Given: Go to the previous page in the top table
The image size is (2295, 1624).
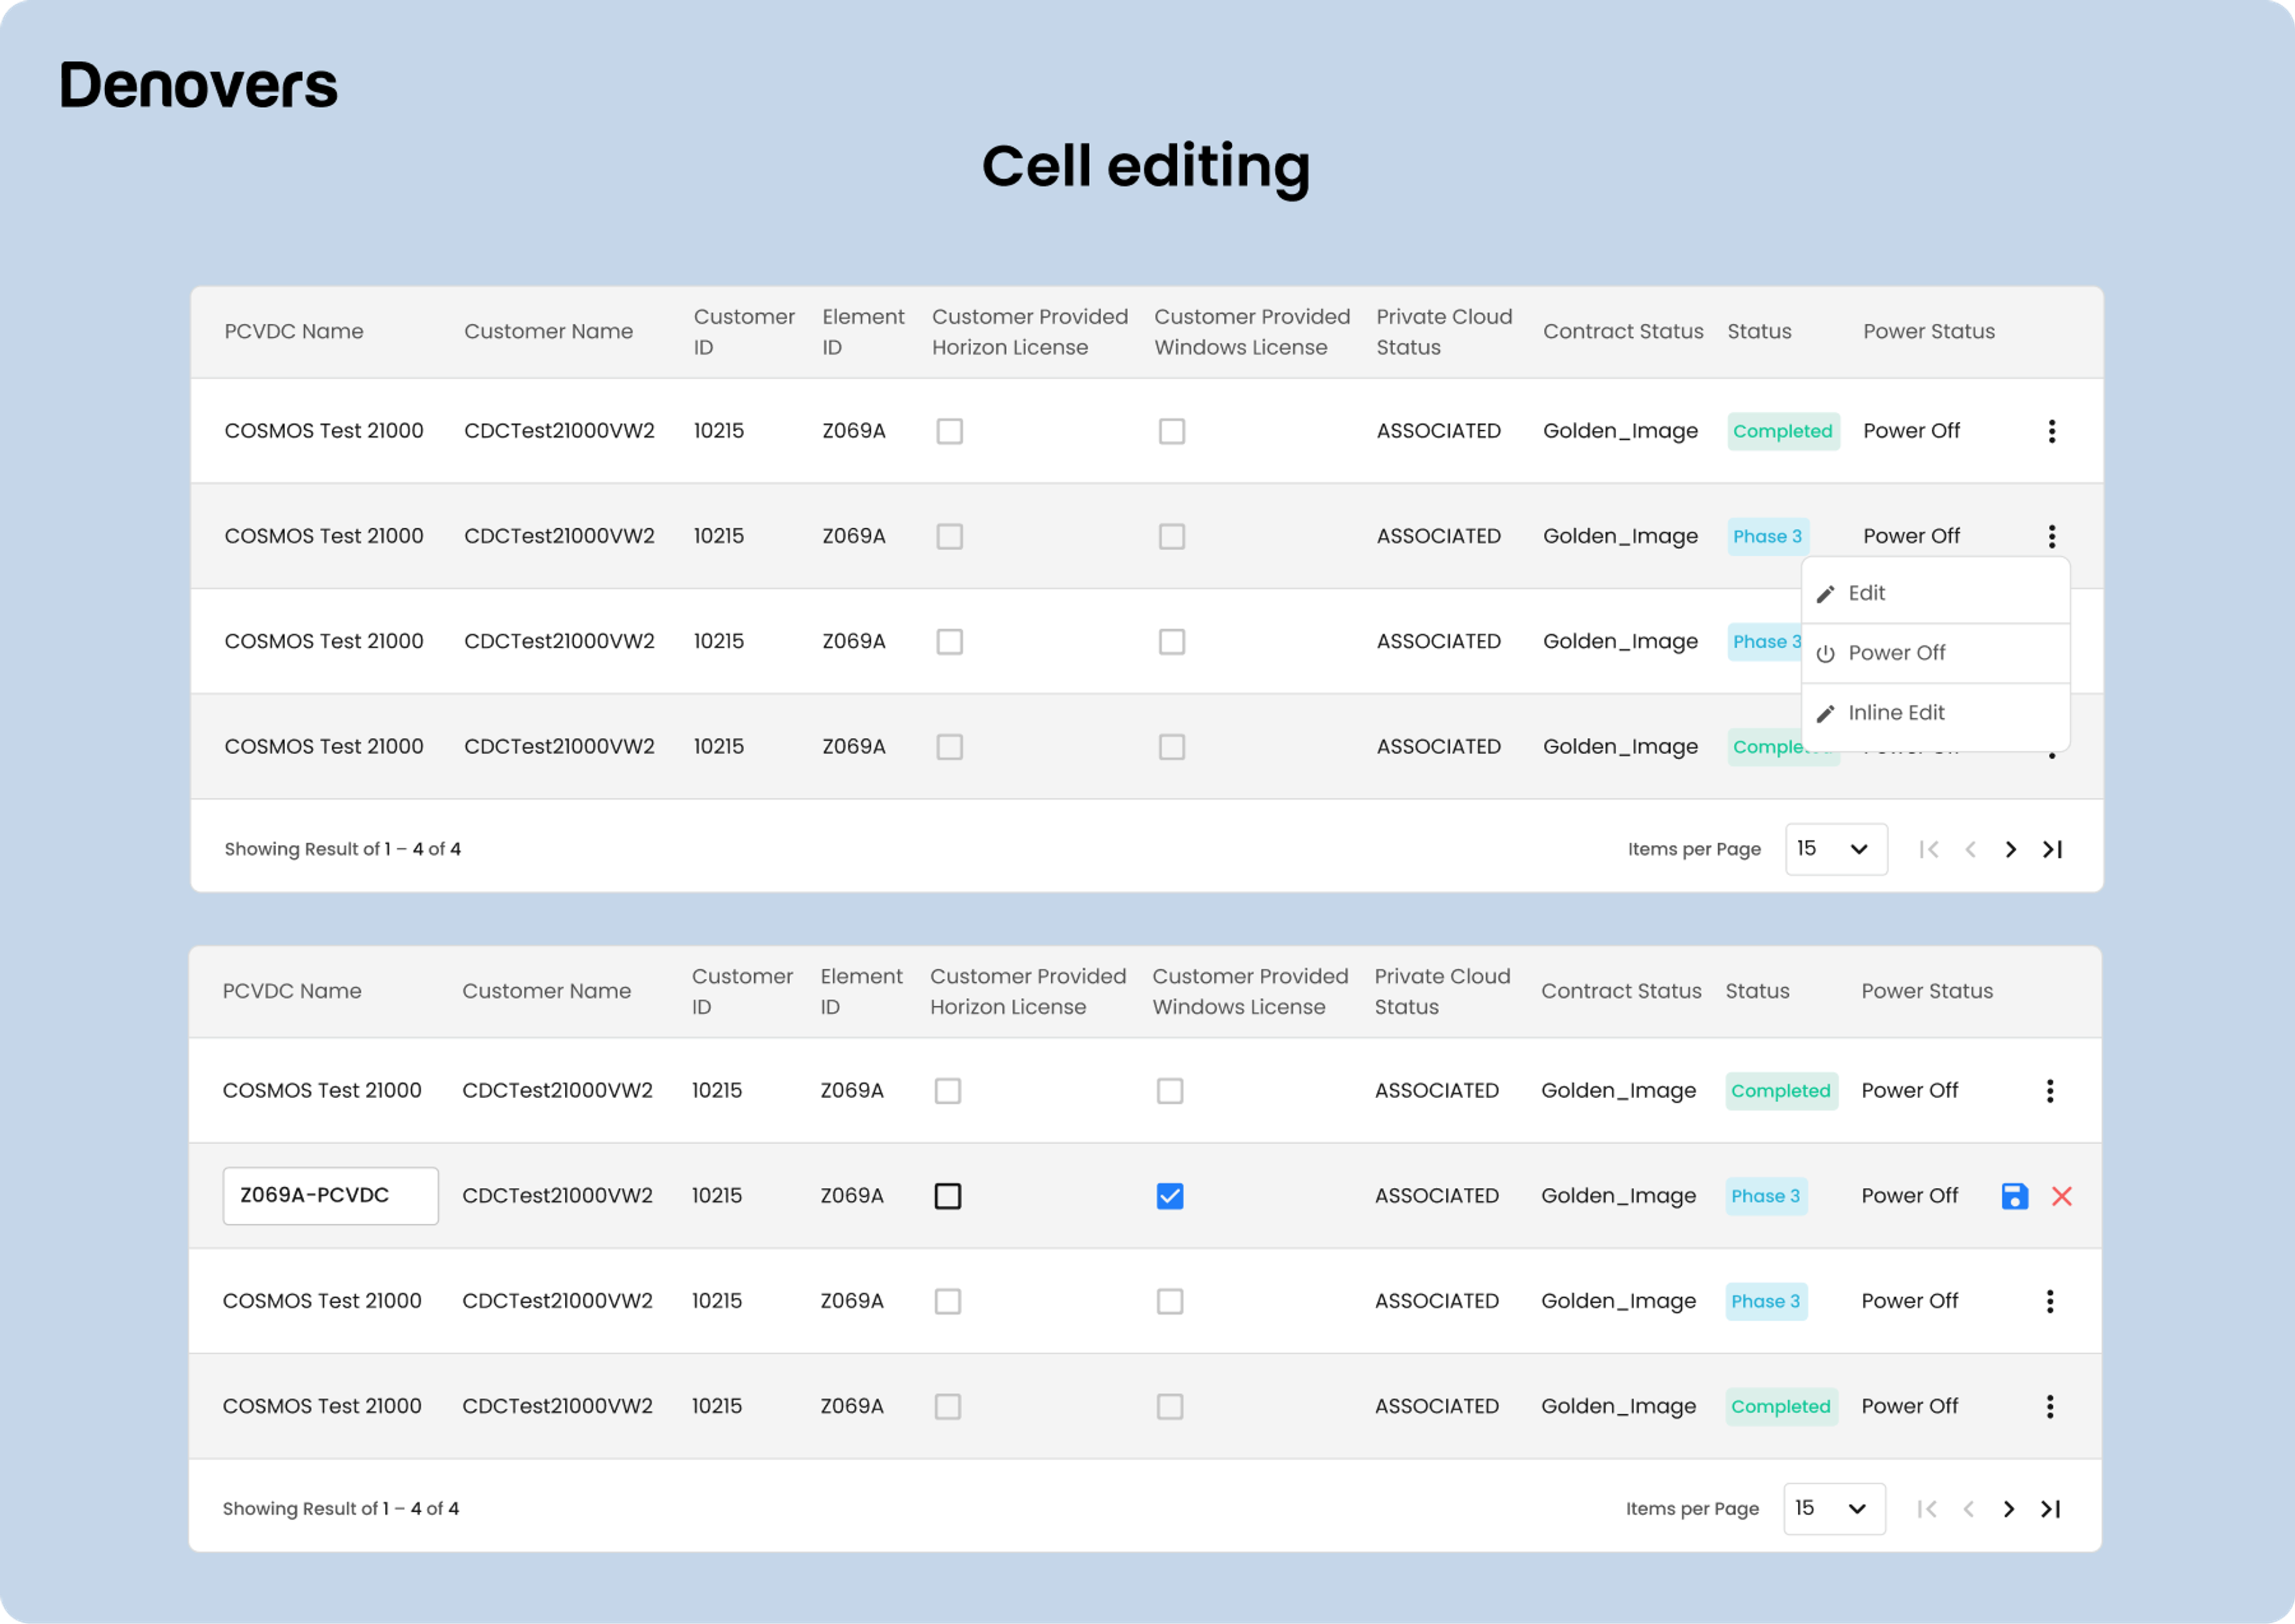Looking at the screenshot, I should 1970,849.
